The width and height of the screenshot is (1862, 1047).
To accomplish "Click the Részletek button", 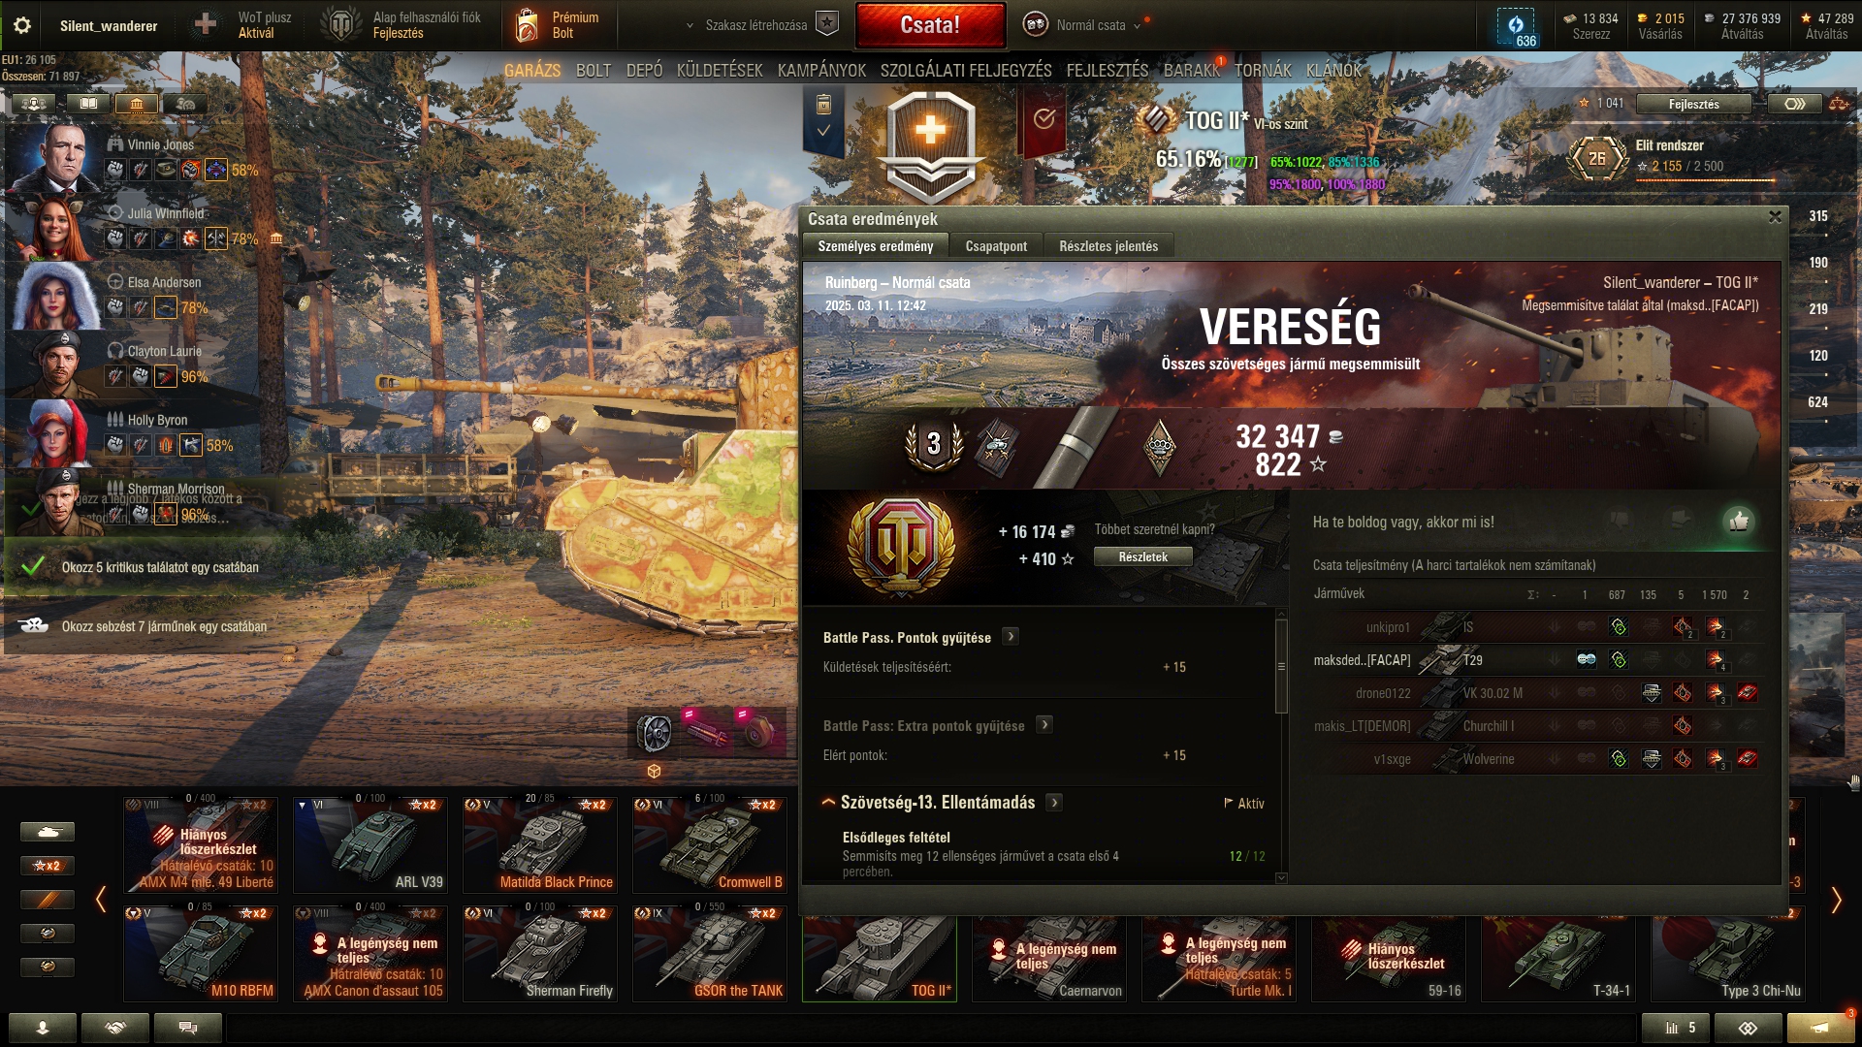I will 1142,557.
